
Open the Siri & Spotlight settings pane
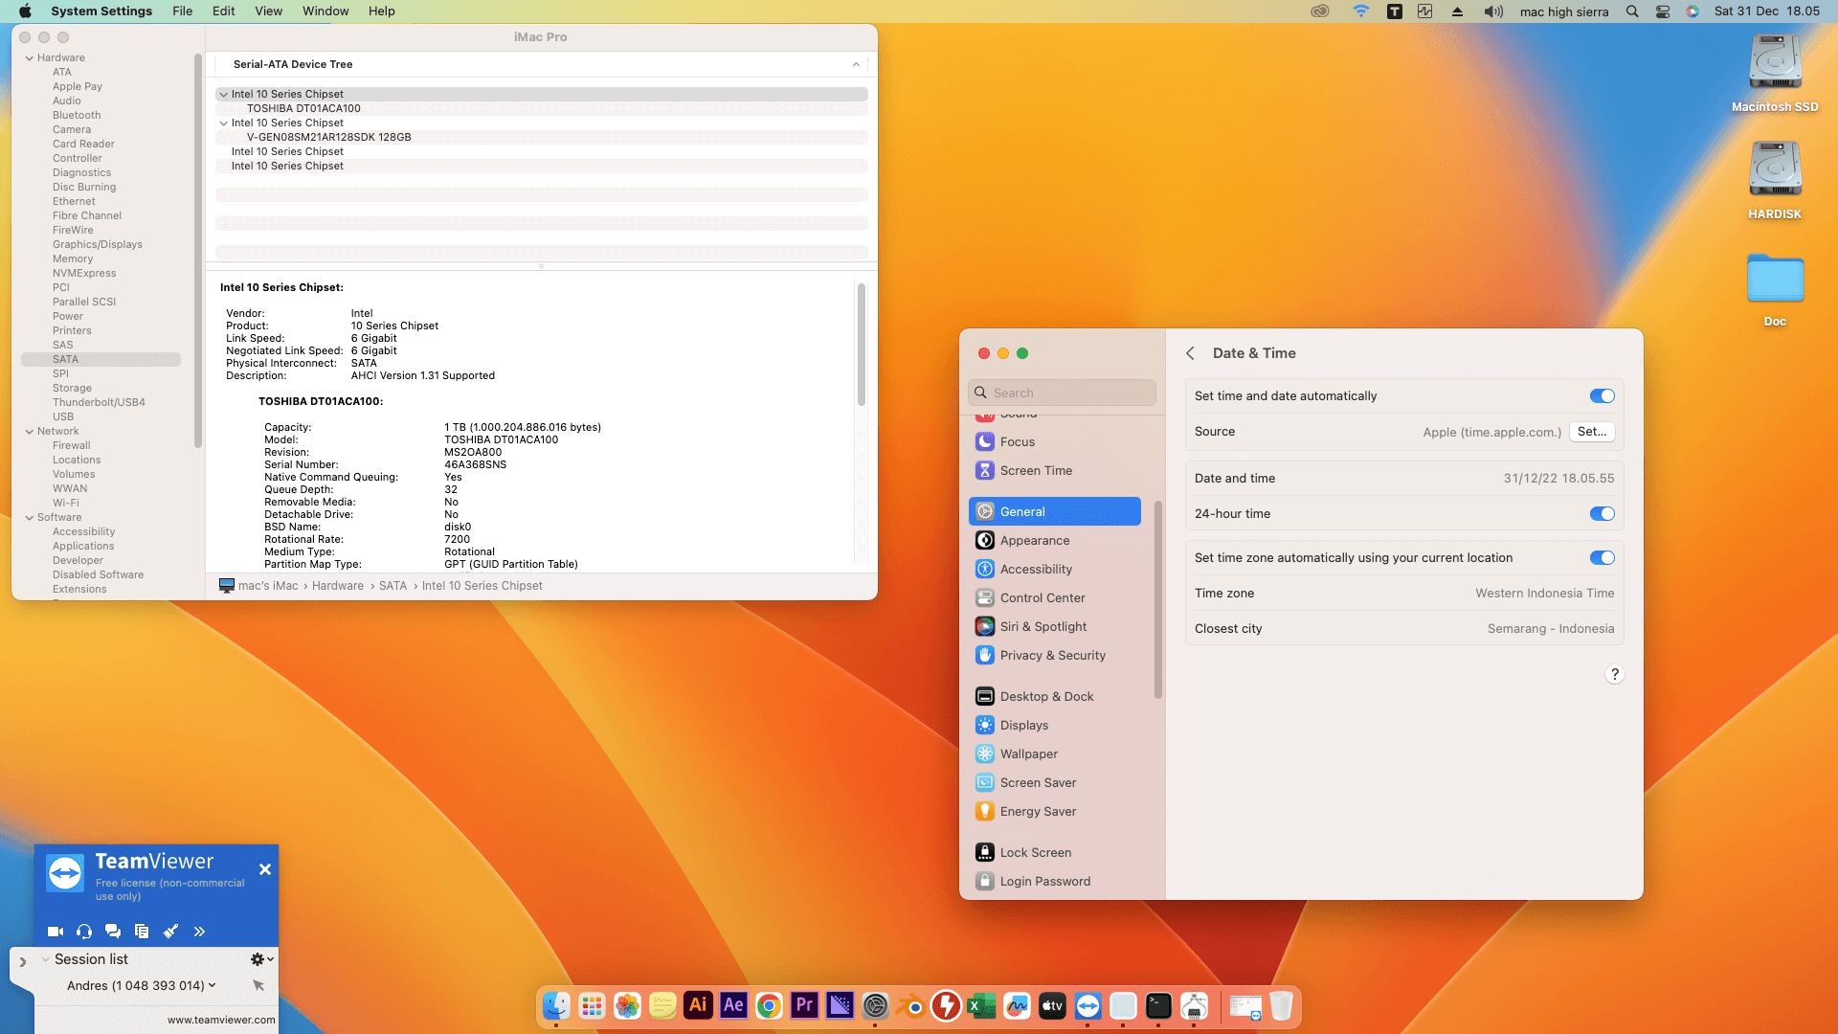tap(1042, 626)
